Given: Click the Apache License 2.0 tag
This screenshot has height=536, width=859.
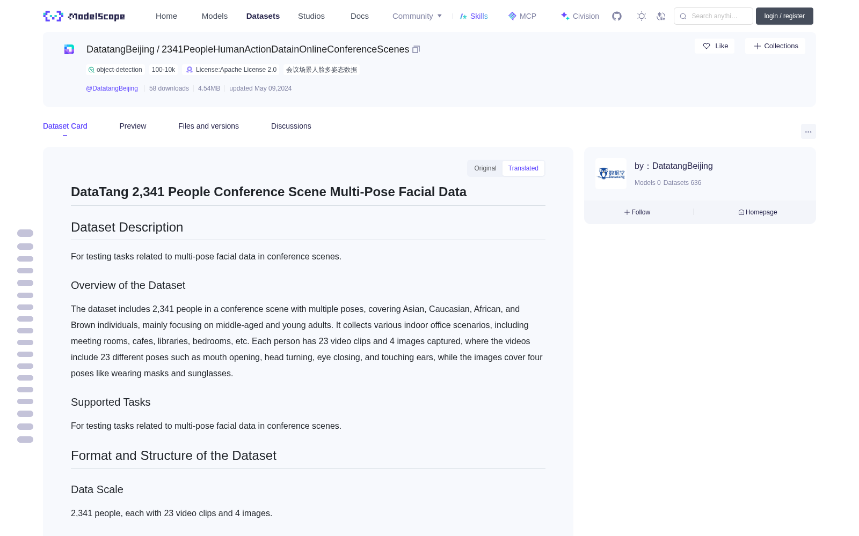Looking at the screenshot, I should (x=231, y=70).
